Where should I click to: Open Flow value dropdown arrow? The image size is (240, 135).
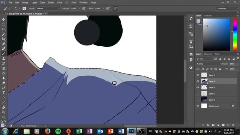(x=103, y=9)
